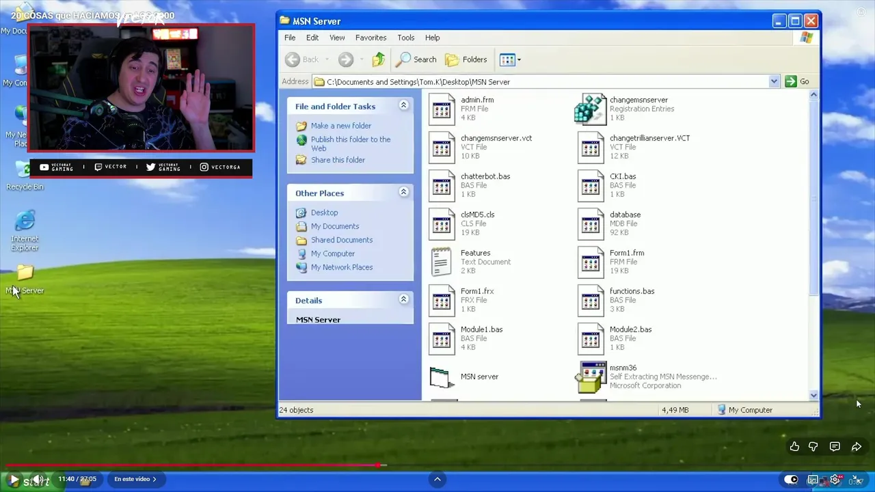The image size is (875, 492).
Task: Click the Up folder toolbar icon
Action: [x=378, y=59]
